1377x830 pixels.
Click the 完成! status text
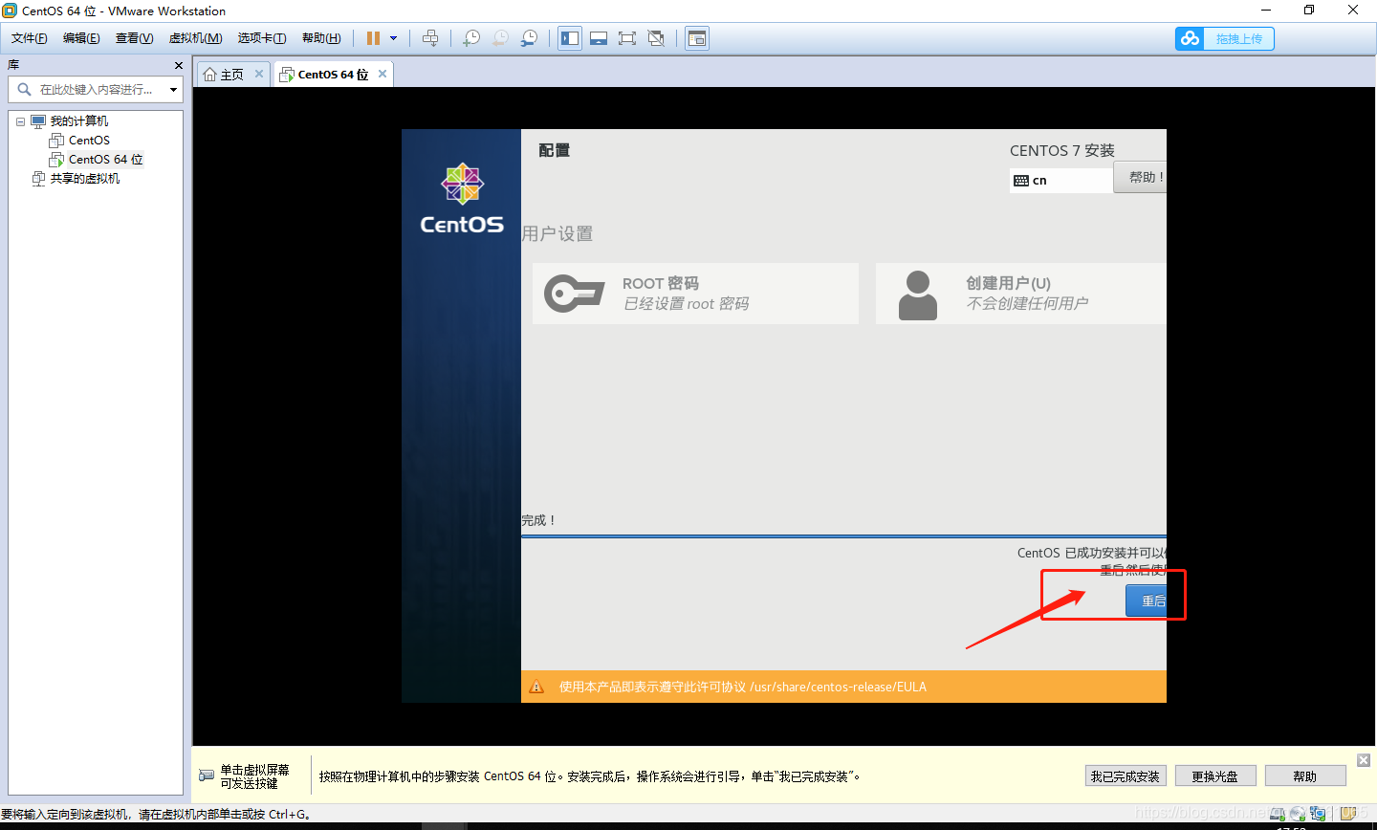click(x=538, y=520)
